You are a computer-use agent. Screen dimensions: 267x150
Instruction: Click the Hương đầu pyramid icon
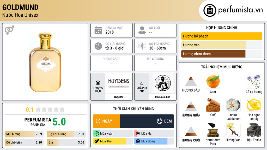point(191,81)
